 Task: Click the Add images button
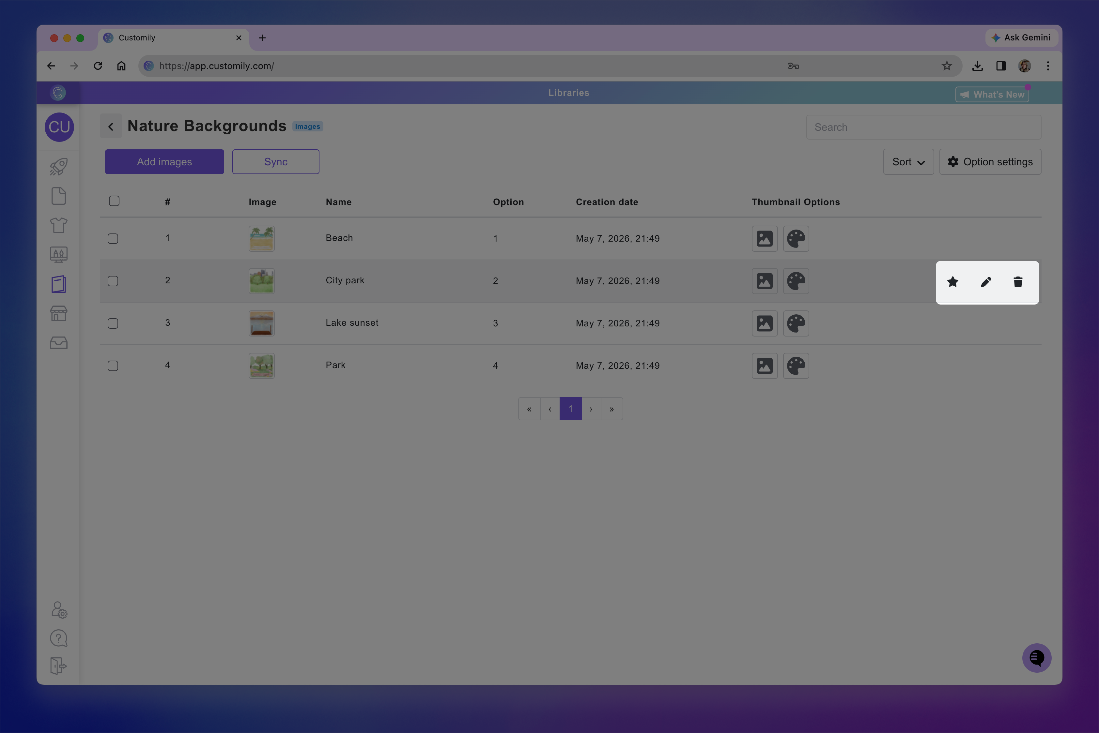coord(164,162)
